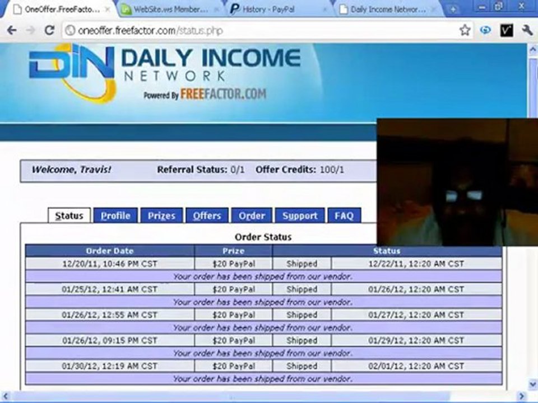
Task: Click the horizontal scrollbar left arrow
Action: 5,396
